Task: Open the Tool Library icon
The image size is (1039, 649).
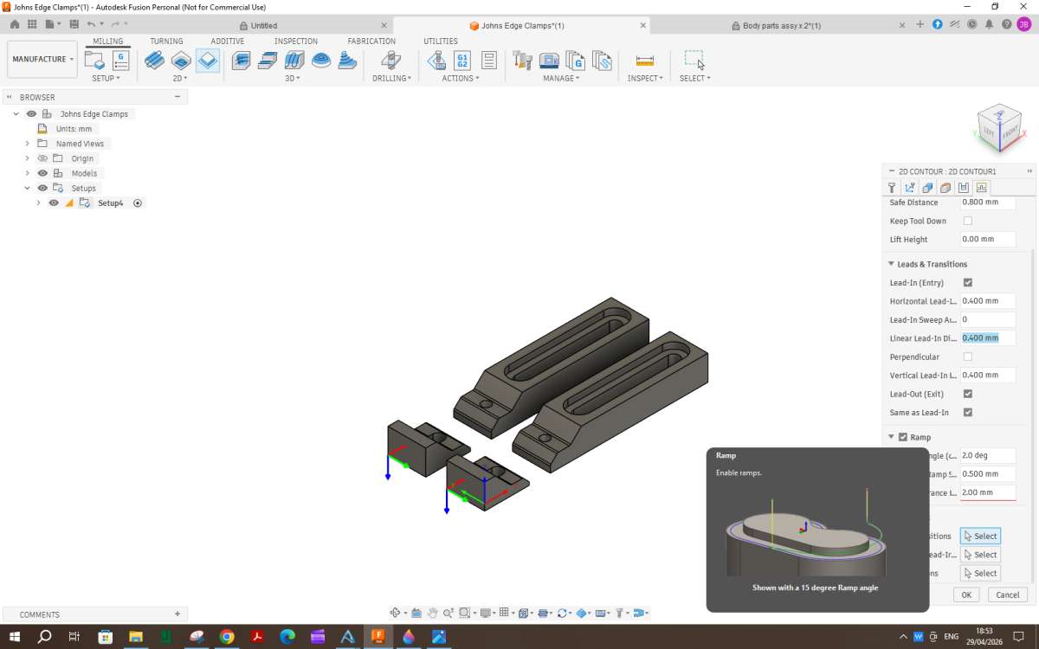Action: (522, 61)
